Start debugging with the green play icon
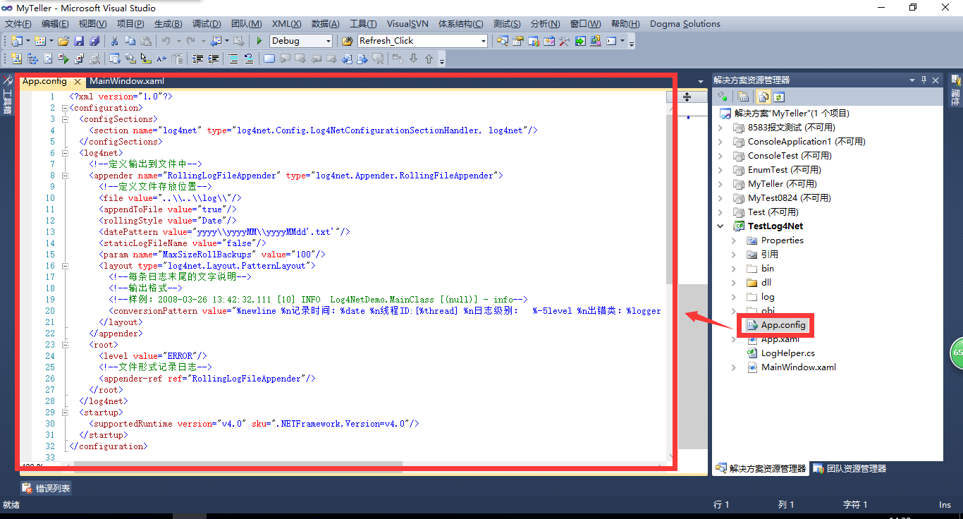 click(x=259, y=41)
